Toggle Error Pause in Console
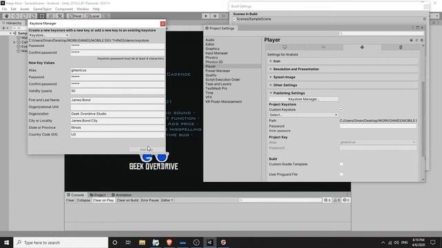Image resolution: width=442 pixels, height=248 pixels. [150, 200]
